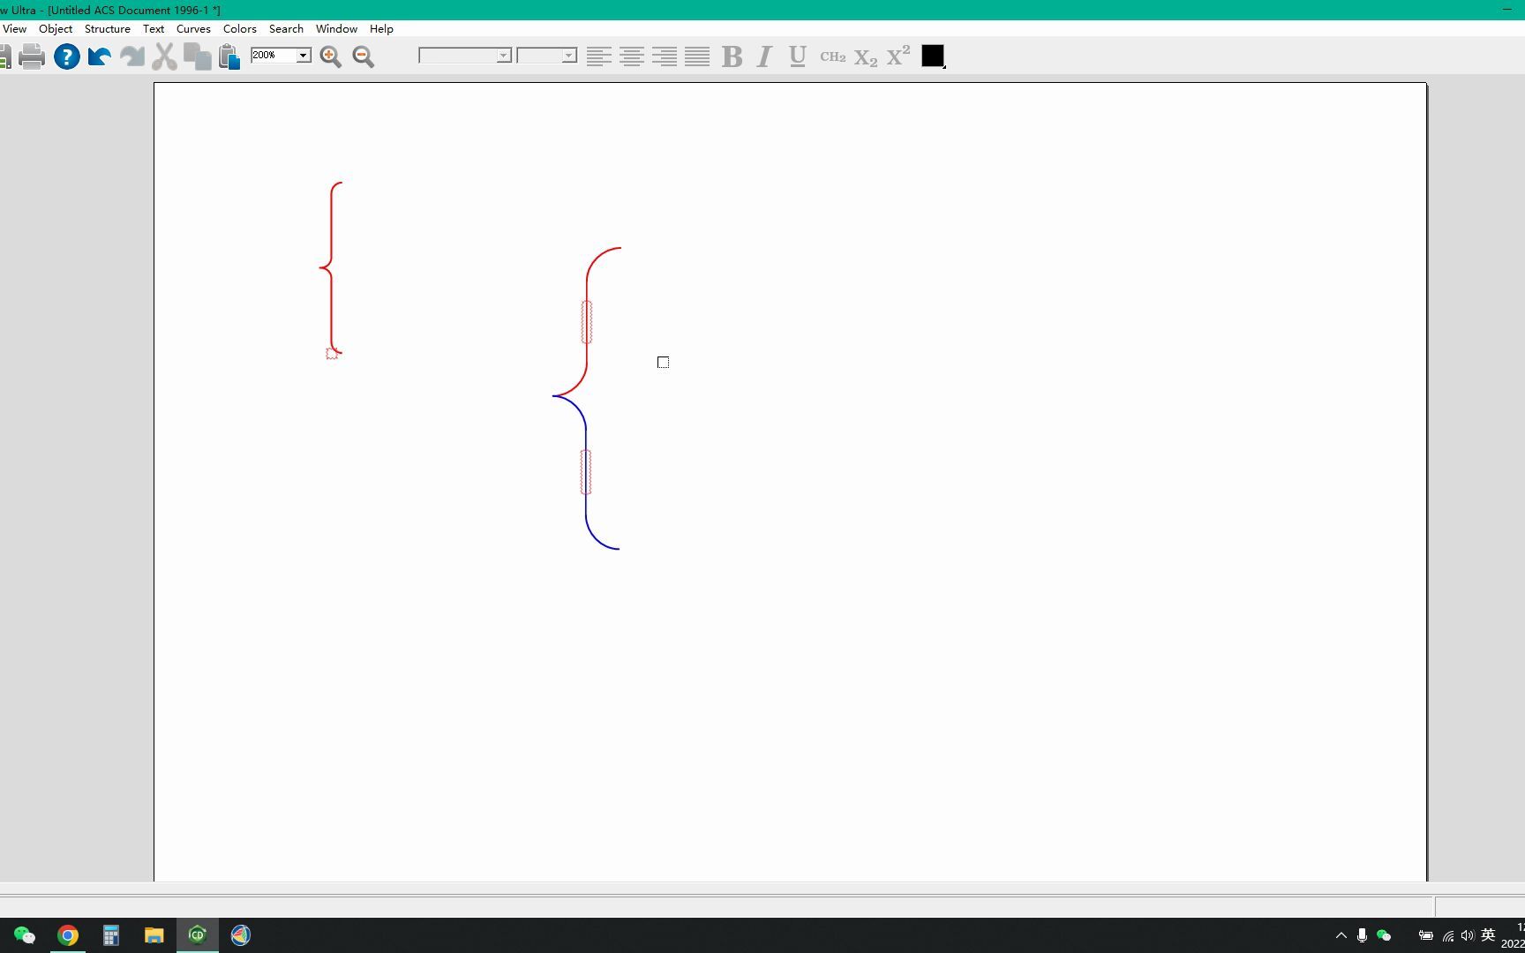Click the Redo arrow icon

(x=132, y=56)
